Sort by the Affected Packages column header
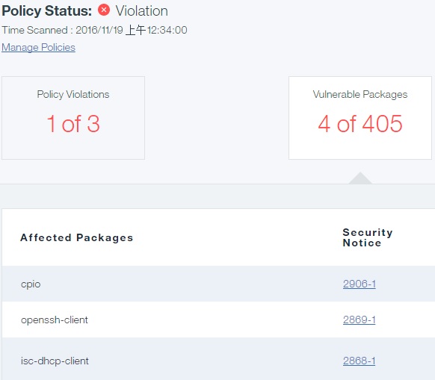Image resolution: width=435 pixels, height=380 pixels. [x=77, y=237]
